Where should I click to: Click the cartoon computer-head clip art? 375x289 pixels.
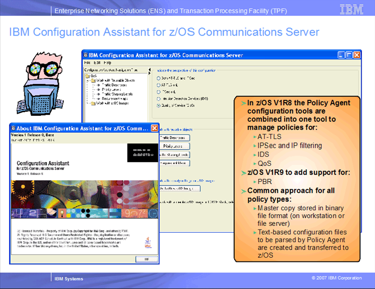coord(41,83)
